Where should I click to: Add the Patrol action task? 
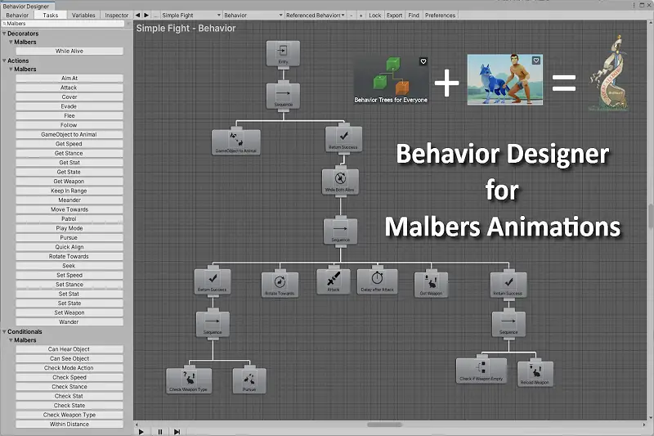(69, 219)
